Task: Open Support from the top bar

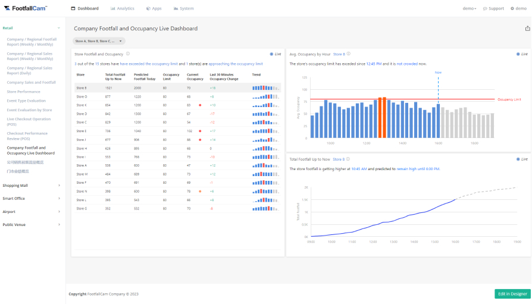Action: [493, 8]
